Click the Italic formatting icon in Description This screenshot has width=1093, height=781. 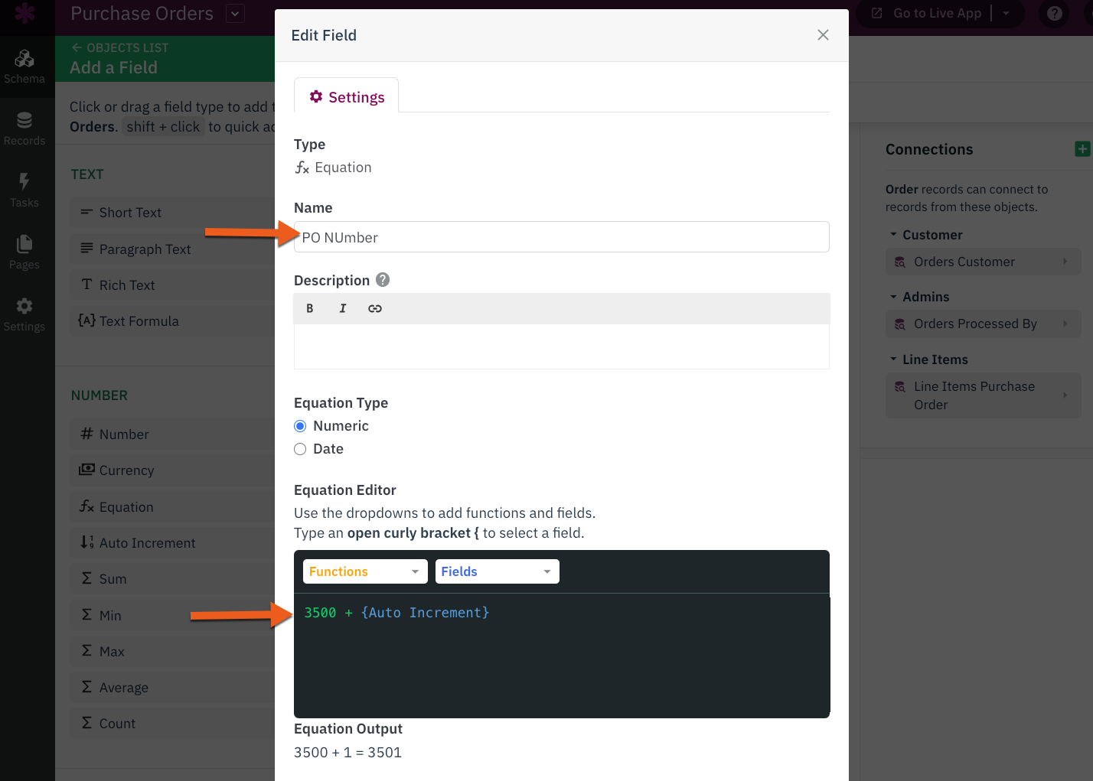click(x=342, y=308)
